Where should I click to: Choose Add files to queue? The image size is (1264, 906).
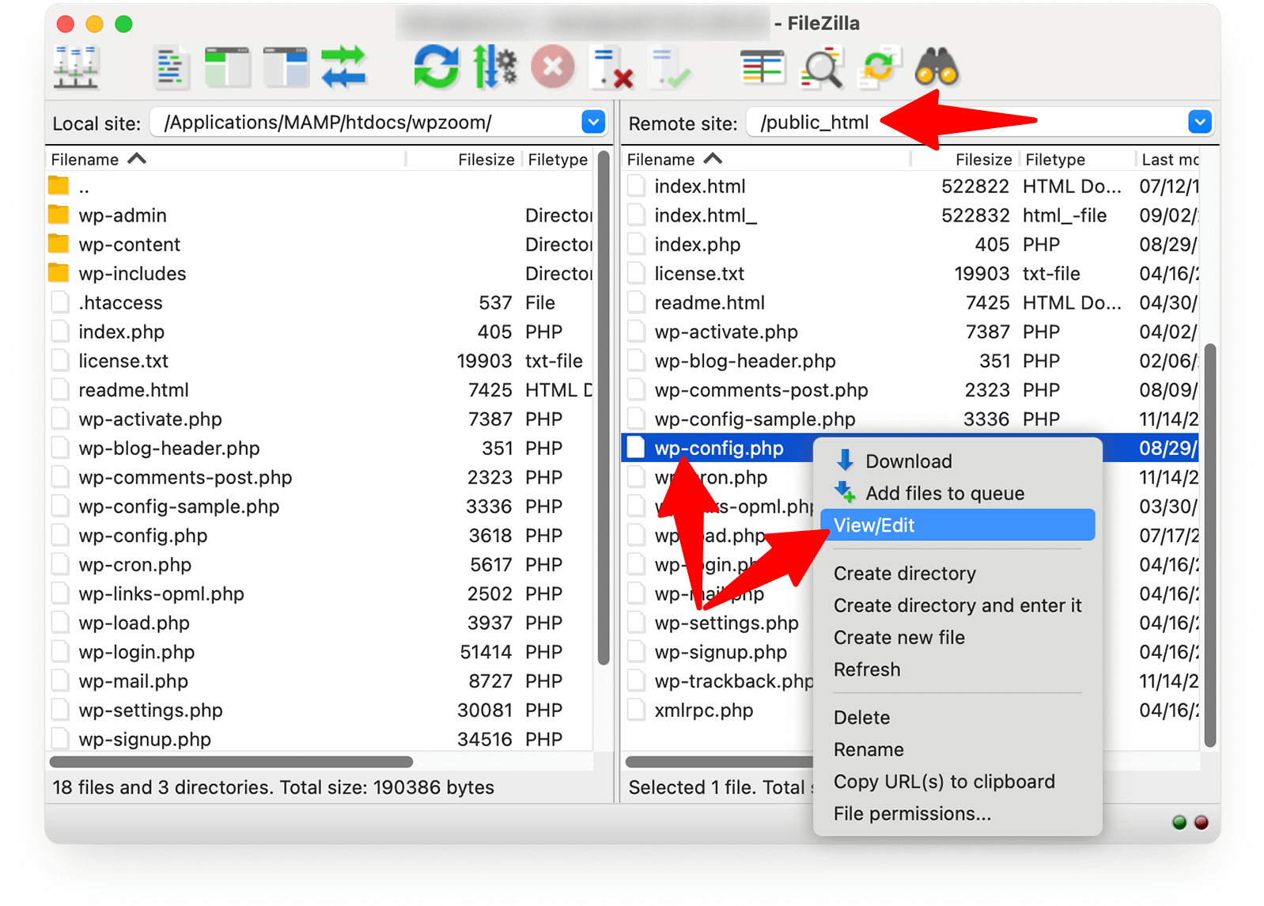pyautogui.click(x=958, y=493)
